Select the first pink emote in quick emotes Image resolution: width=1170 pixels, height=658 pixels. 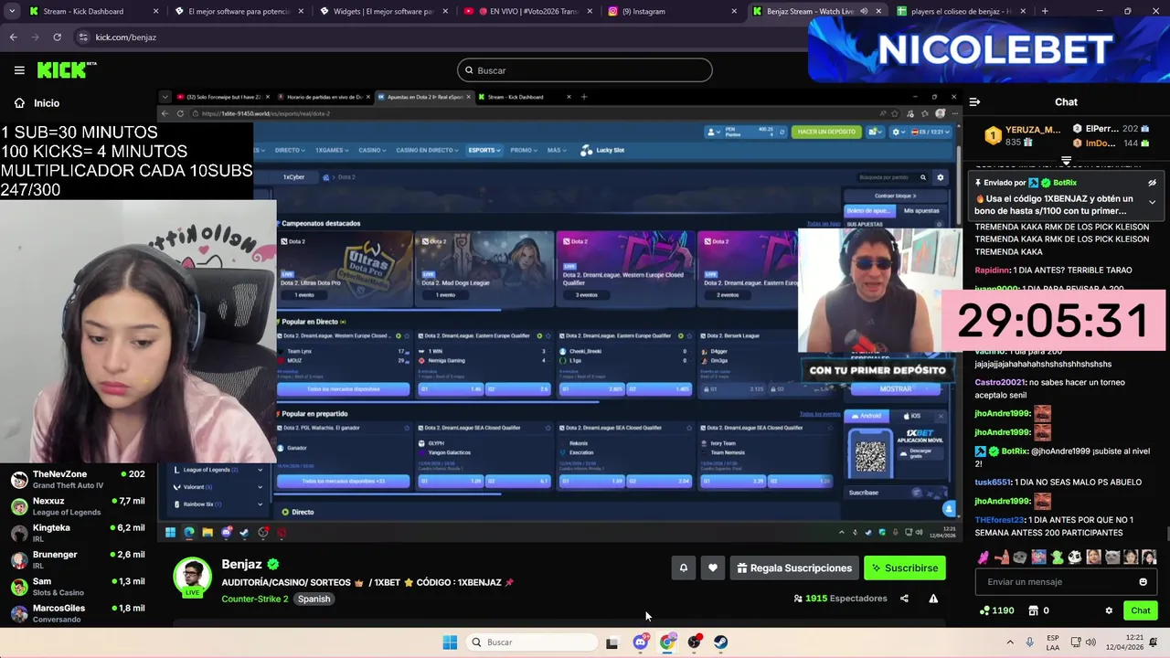984,557
